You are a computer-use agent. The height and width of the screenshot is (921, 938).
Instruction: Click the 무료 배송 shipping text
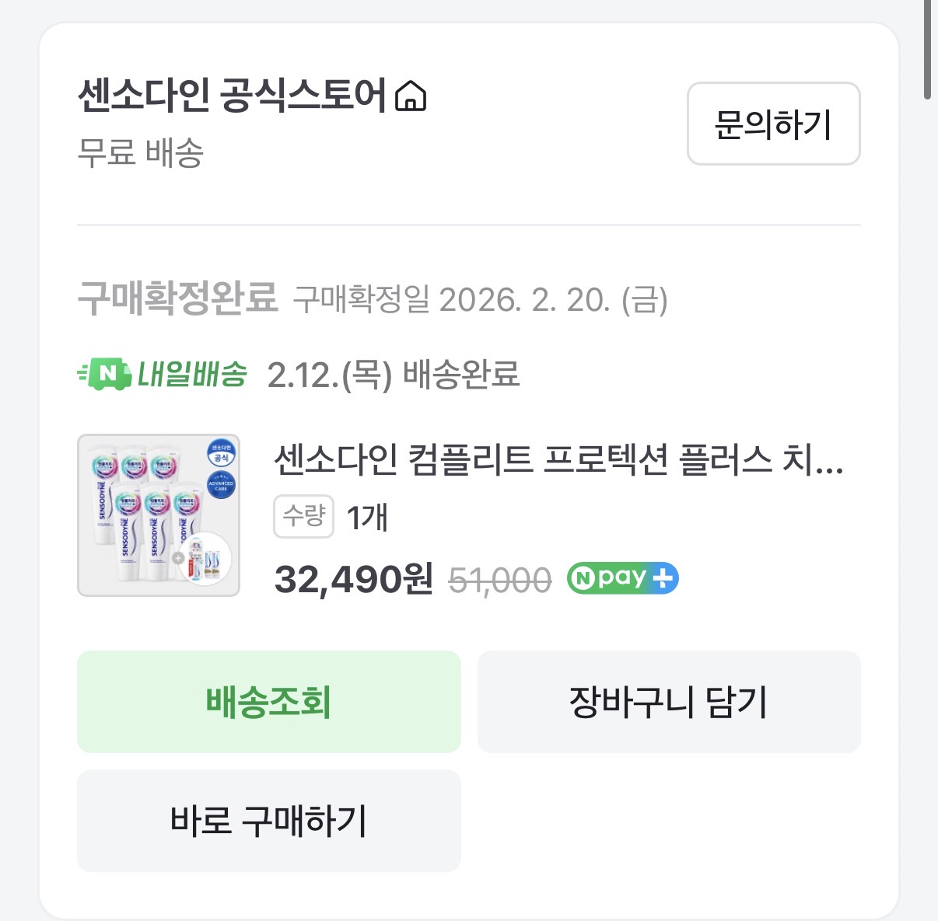[x=141, y=152]
